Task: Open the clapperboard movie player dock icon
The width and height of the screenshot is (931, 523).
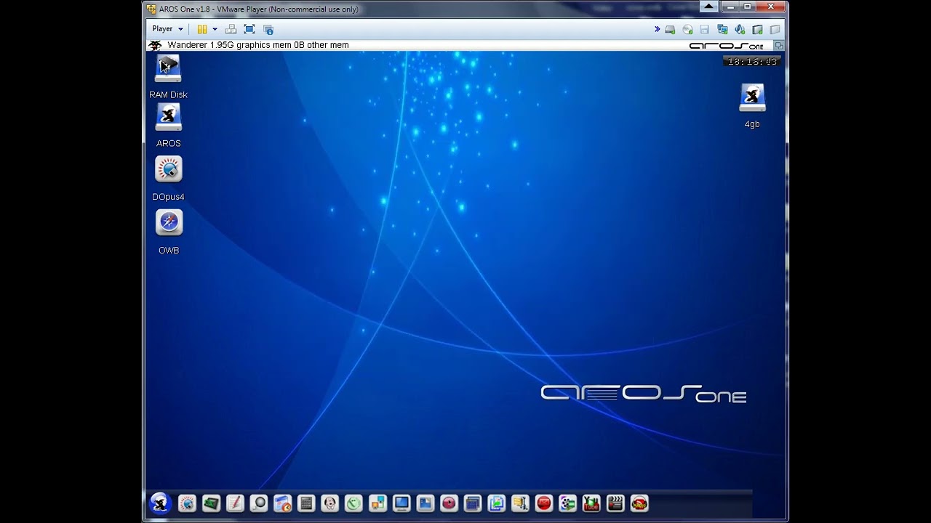Action: tap(615, 503)
